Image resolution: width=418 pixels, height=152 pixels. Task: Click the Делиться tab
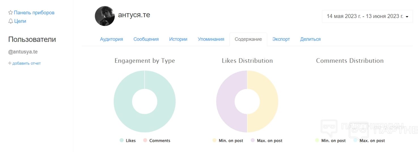pos(310,39)
